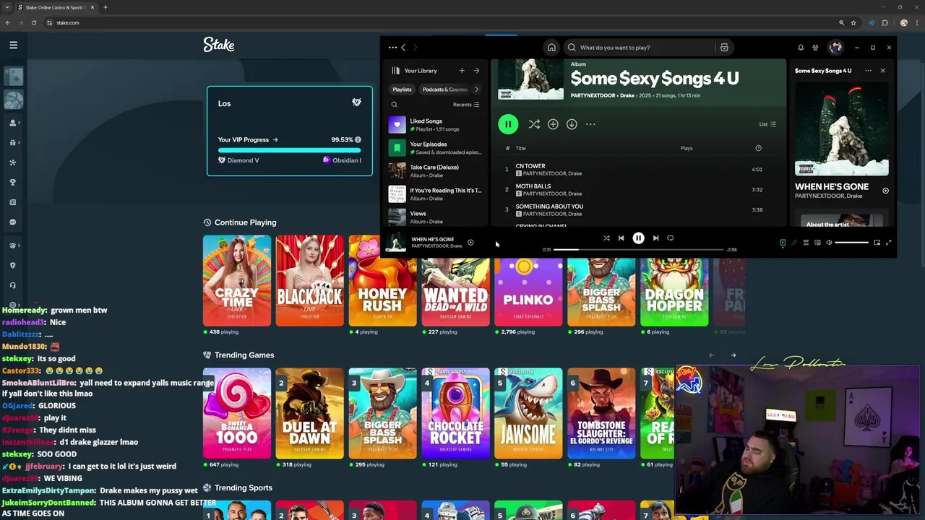Open the sports basketball icon in Stake sidebar
Screen dimensions: 925x520
pyautogui.click(x=14, y=100)
